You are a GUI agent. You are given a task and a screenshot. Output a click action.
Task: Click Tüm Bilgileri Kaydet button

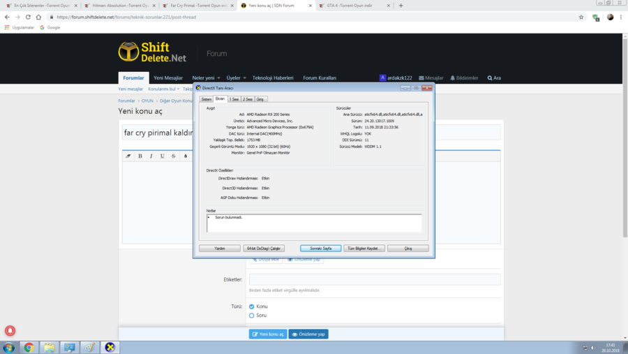364,249
